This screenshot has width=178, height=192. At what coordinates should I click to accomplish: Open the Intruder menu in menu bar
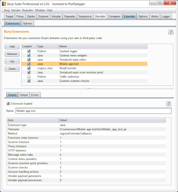click(x=16, y=10)
